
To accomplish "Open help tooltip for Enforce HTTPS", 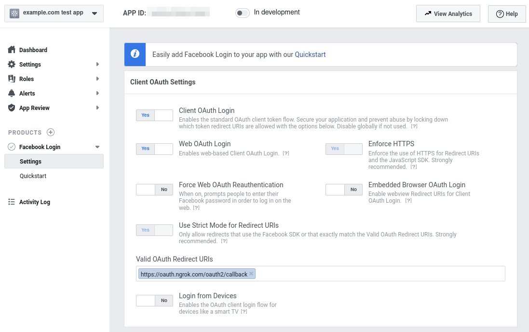I will [x=414, y=167].
